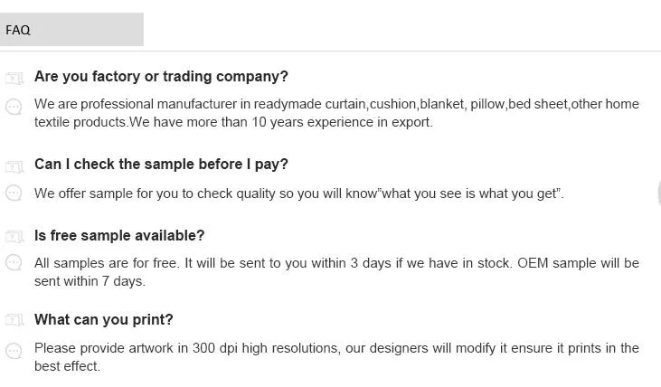Open the 'What can you print?' question
Viewport: 661px width, 387px height.
103,320
